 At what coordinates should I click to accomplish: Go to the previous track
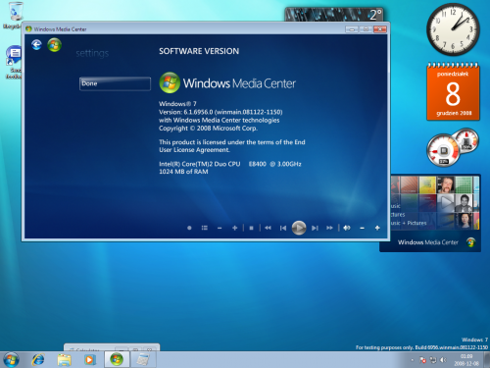[x=283, y=228]
